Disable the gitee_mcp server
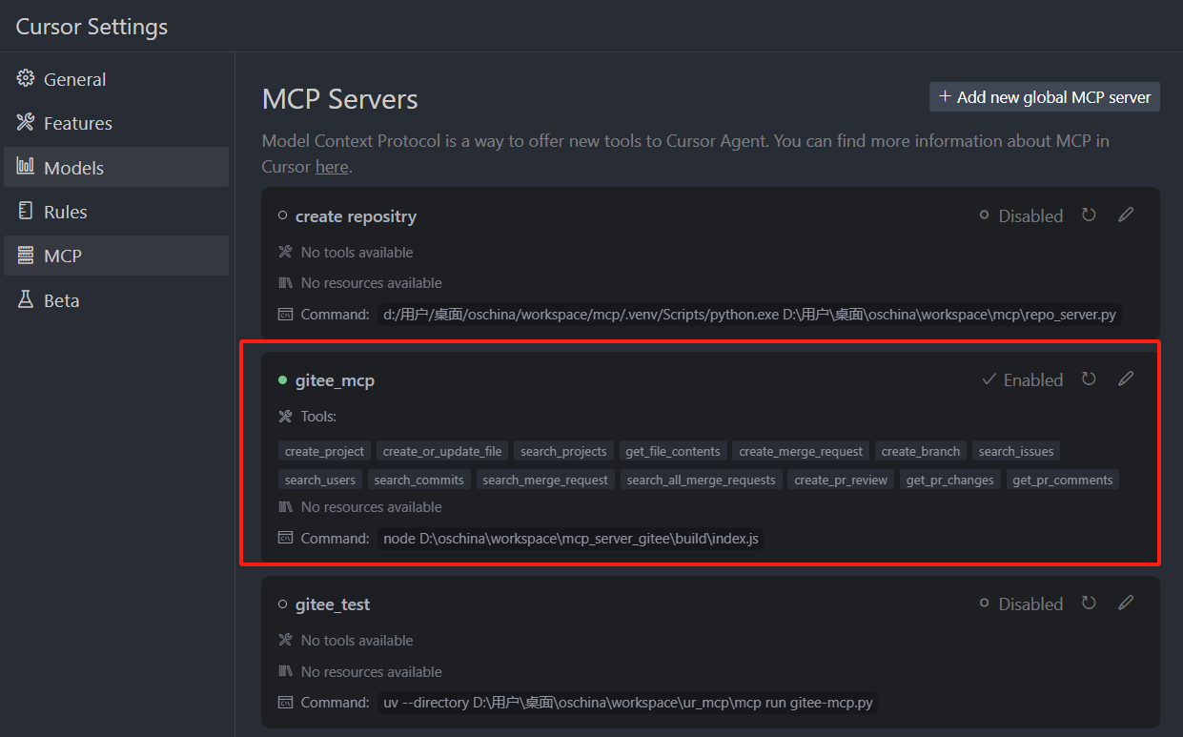This screenshot has height=737, width=1183. pos(1023,379)
